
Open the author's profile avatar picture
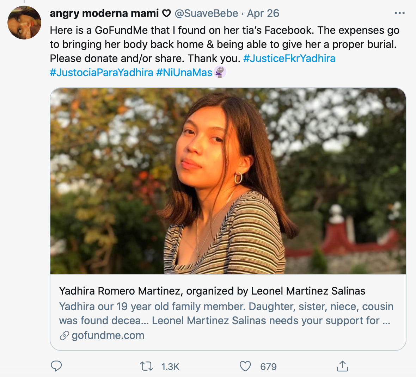pyautogui.click(x=24, y=23)
